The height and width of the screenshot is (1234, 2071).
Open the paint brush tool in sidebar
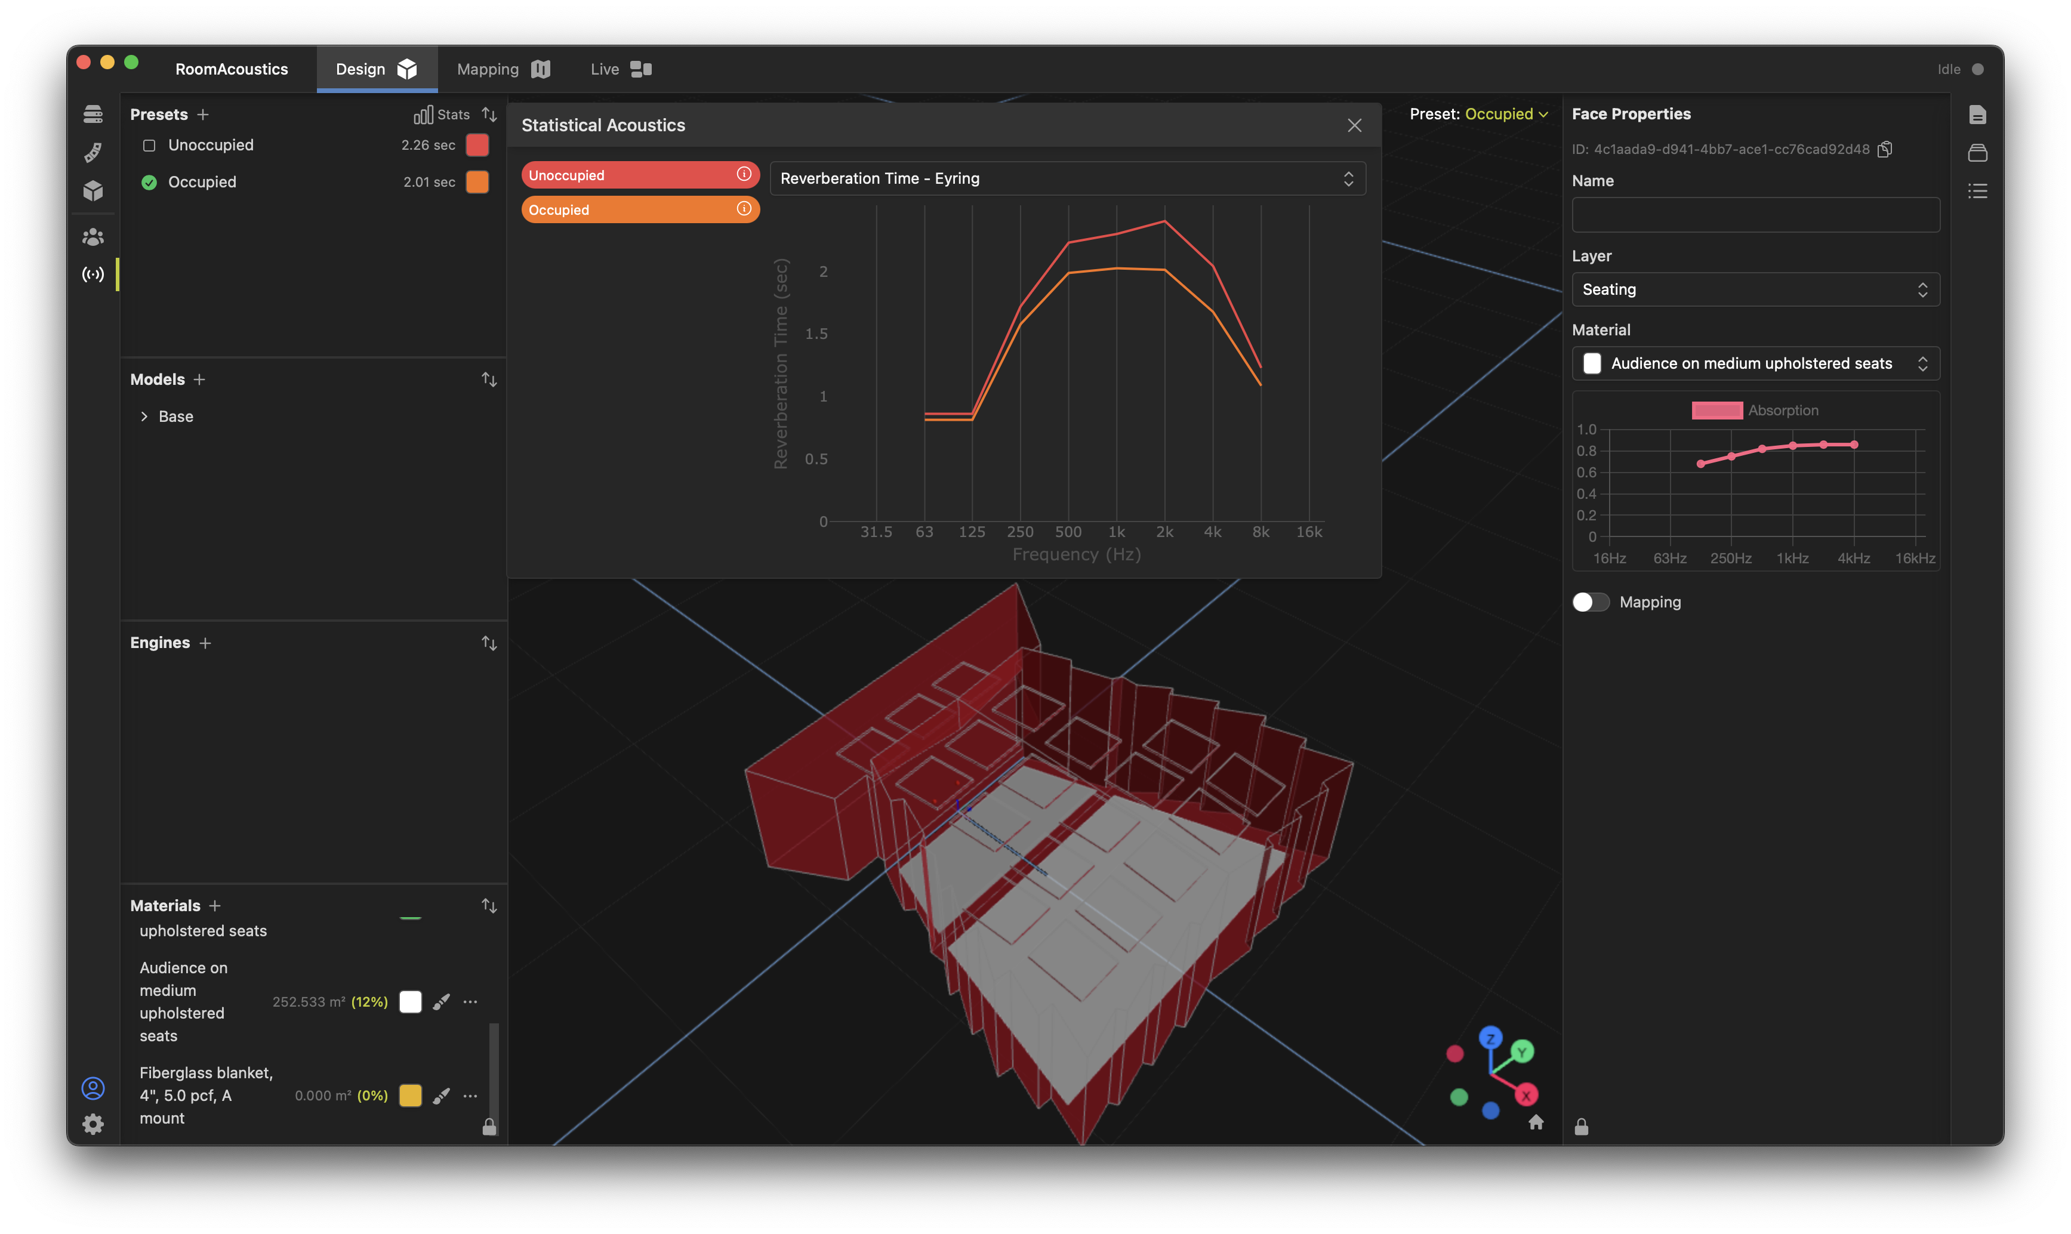coord(93,152)
